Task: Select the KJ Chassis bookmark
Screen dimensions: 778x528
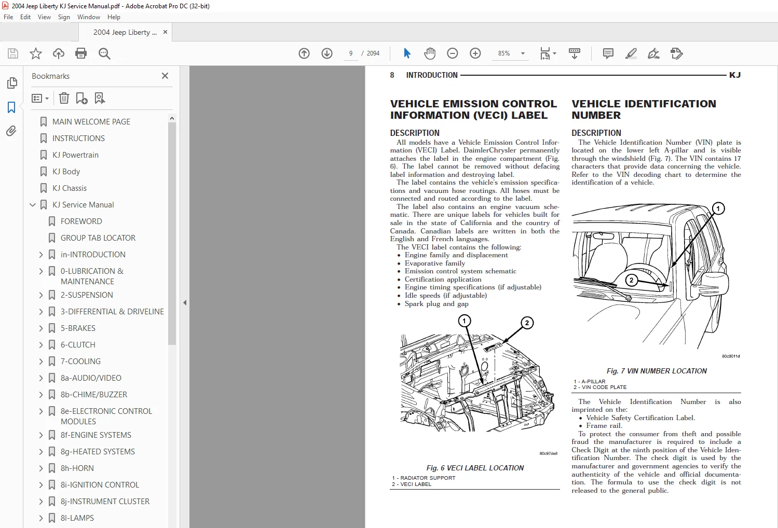Action: [70, 188]
